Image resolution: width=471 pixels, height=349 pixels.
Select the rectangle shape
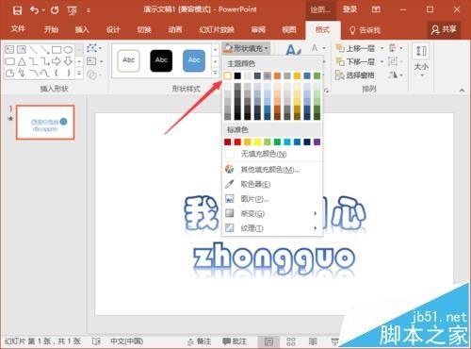pos(57,49)
